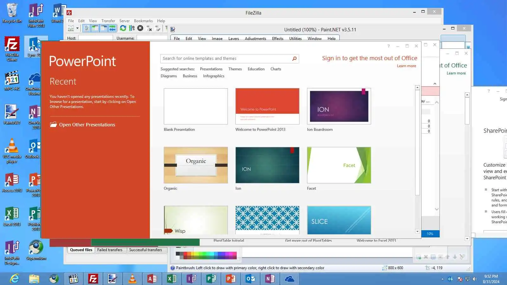Click the volume speaker icon in system tray
507x285 pixels.
tap(475, 279)
